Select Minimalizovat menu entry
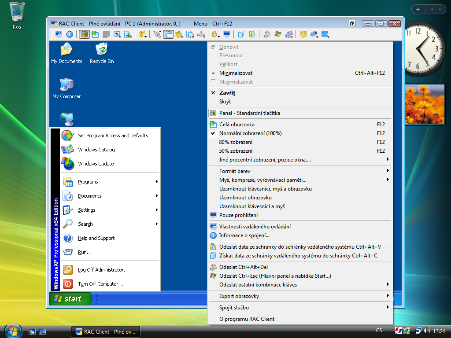The width and height of the screenshot is (451, 338). click(x=300, y=73)
